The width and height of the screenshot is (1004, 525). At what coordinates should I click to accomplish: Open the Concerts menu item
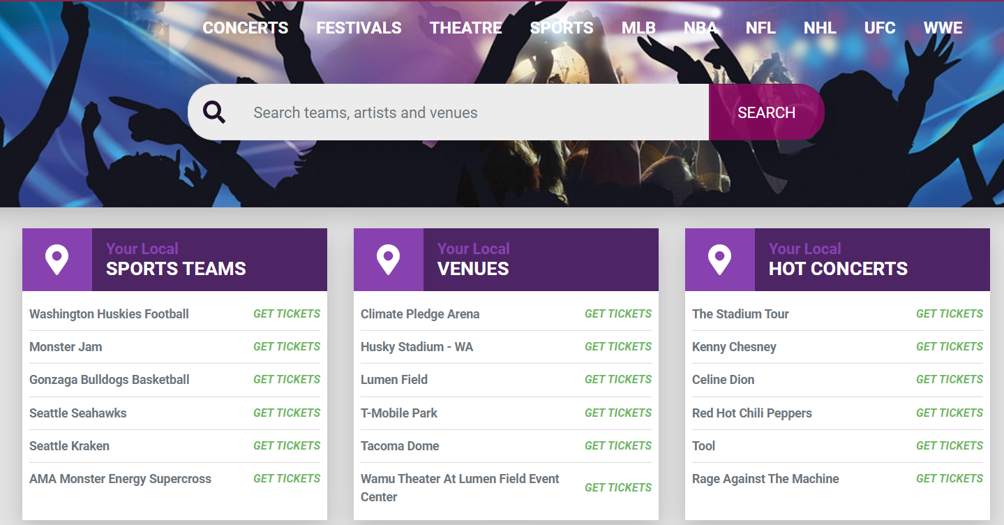point(245,28)
